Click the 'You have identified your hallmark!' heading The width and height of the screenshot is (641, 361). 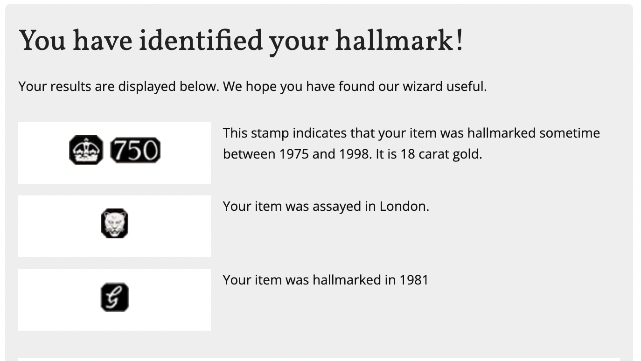pyautogui.click(x=241, y=41)
